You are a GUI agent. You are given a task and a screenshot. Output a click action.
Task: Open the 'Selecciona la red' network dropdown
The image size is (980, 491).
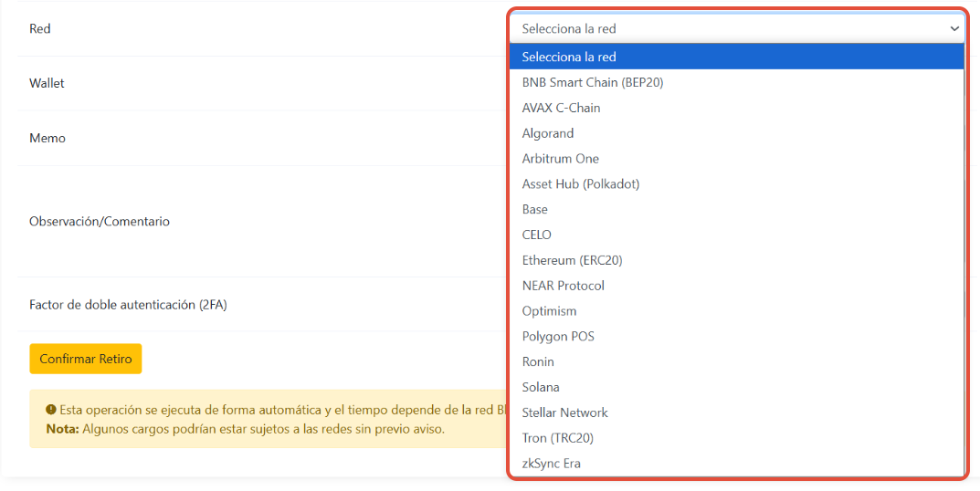click(x=737, y=28)
